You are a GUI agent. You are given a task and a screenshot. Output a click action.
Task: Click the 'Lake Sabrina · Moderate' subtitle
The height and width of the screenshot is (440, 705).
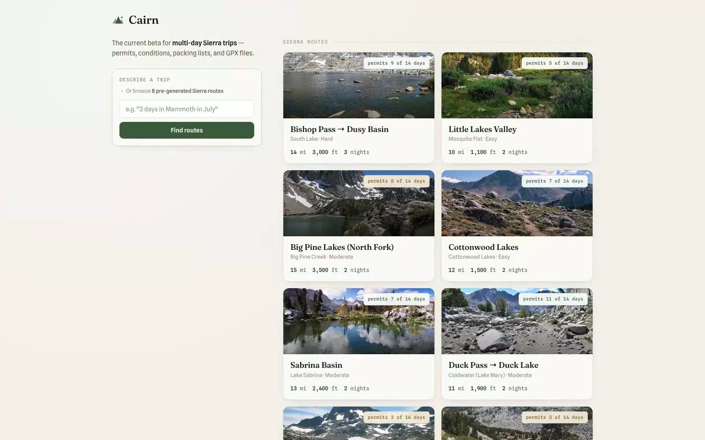[x=320, y=375]
